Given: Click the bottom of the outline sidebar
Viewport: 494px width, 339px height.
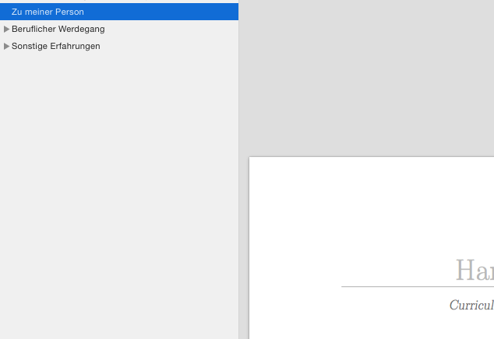Looking at the screenshot, I should coord(117,330).
